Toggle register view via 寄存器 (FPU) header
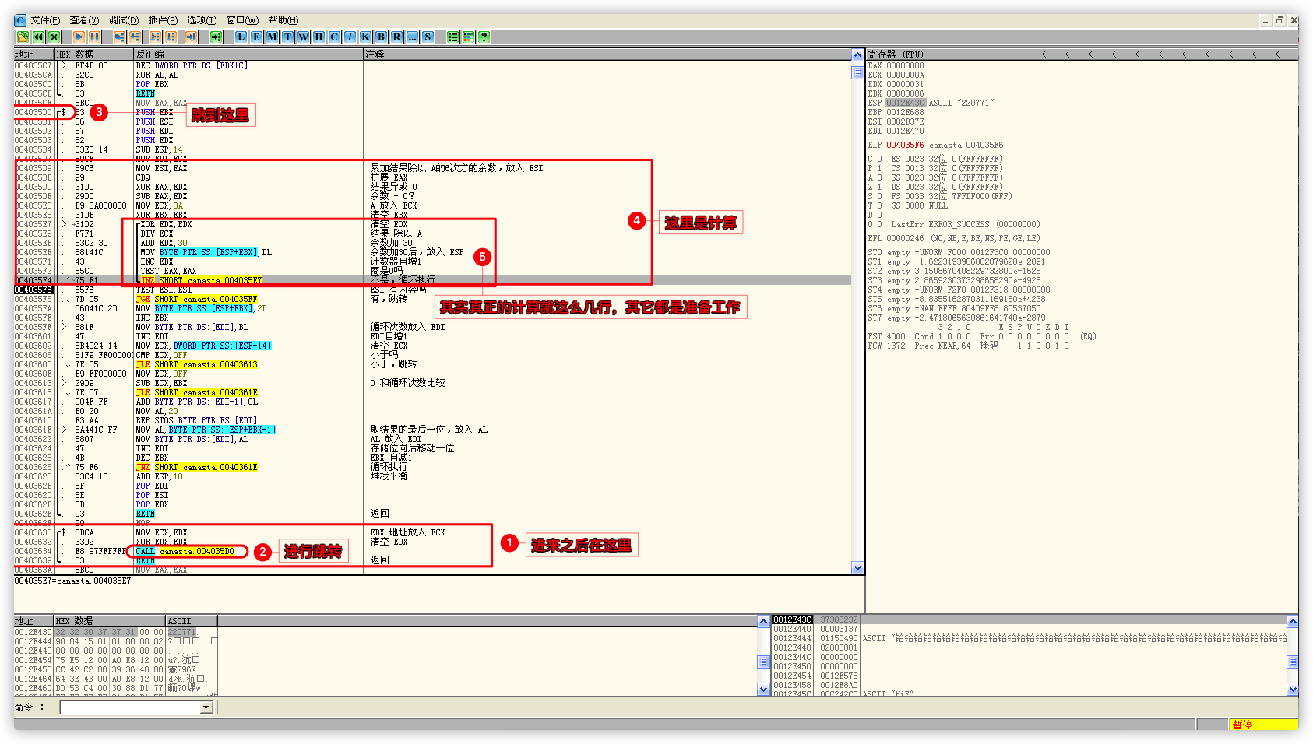Viewport: 1313px width, 744px height. click(x=896, y=54)
